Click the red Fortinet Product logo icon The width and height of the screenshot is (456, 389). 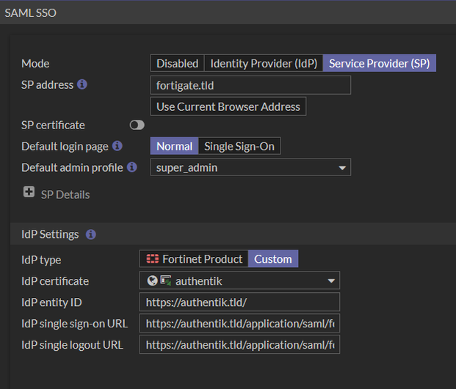152,259
